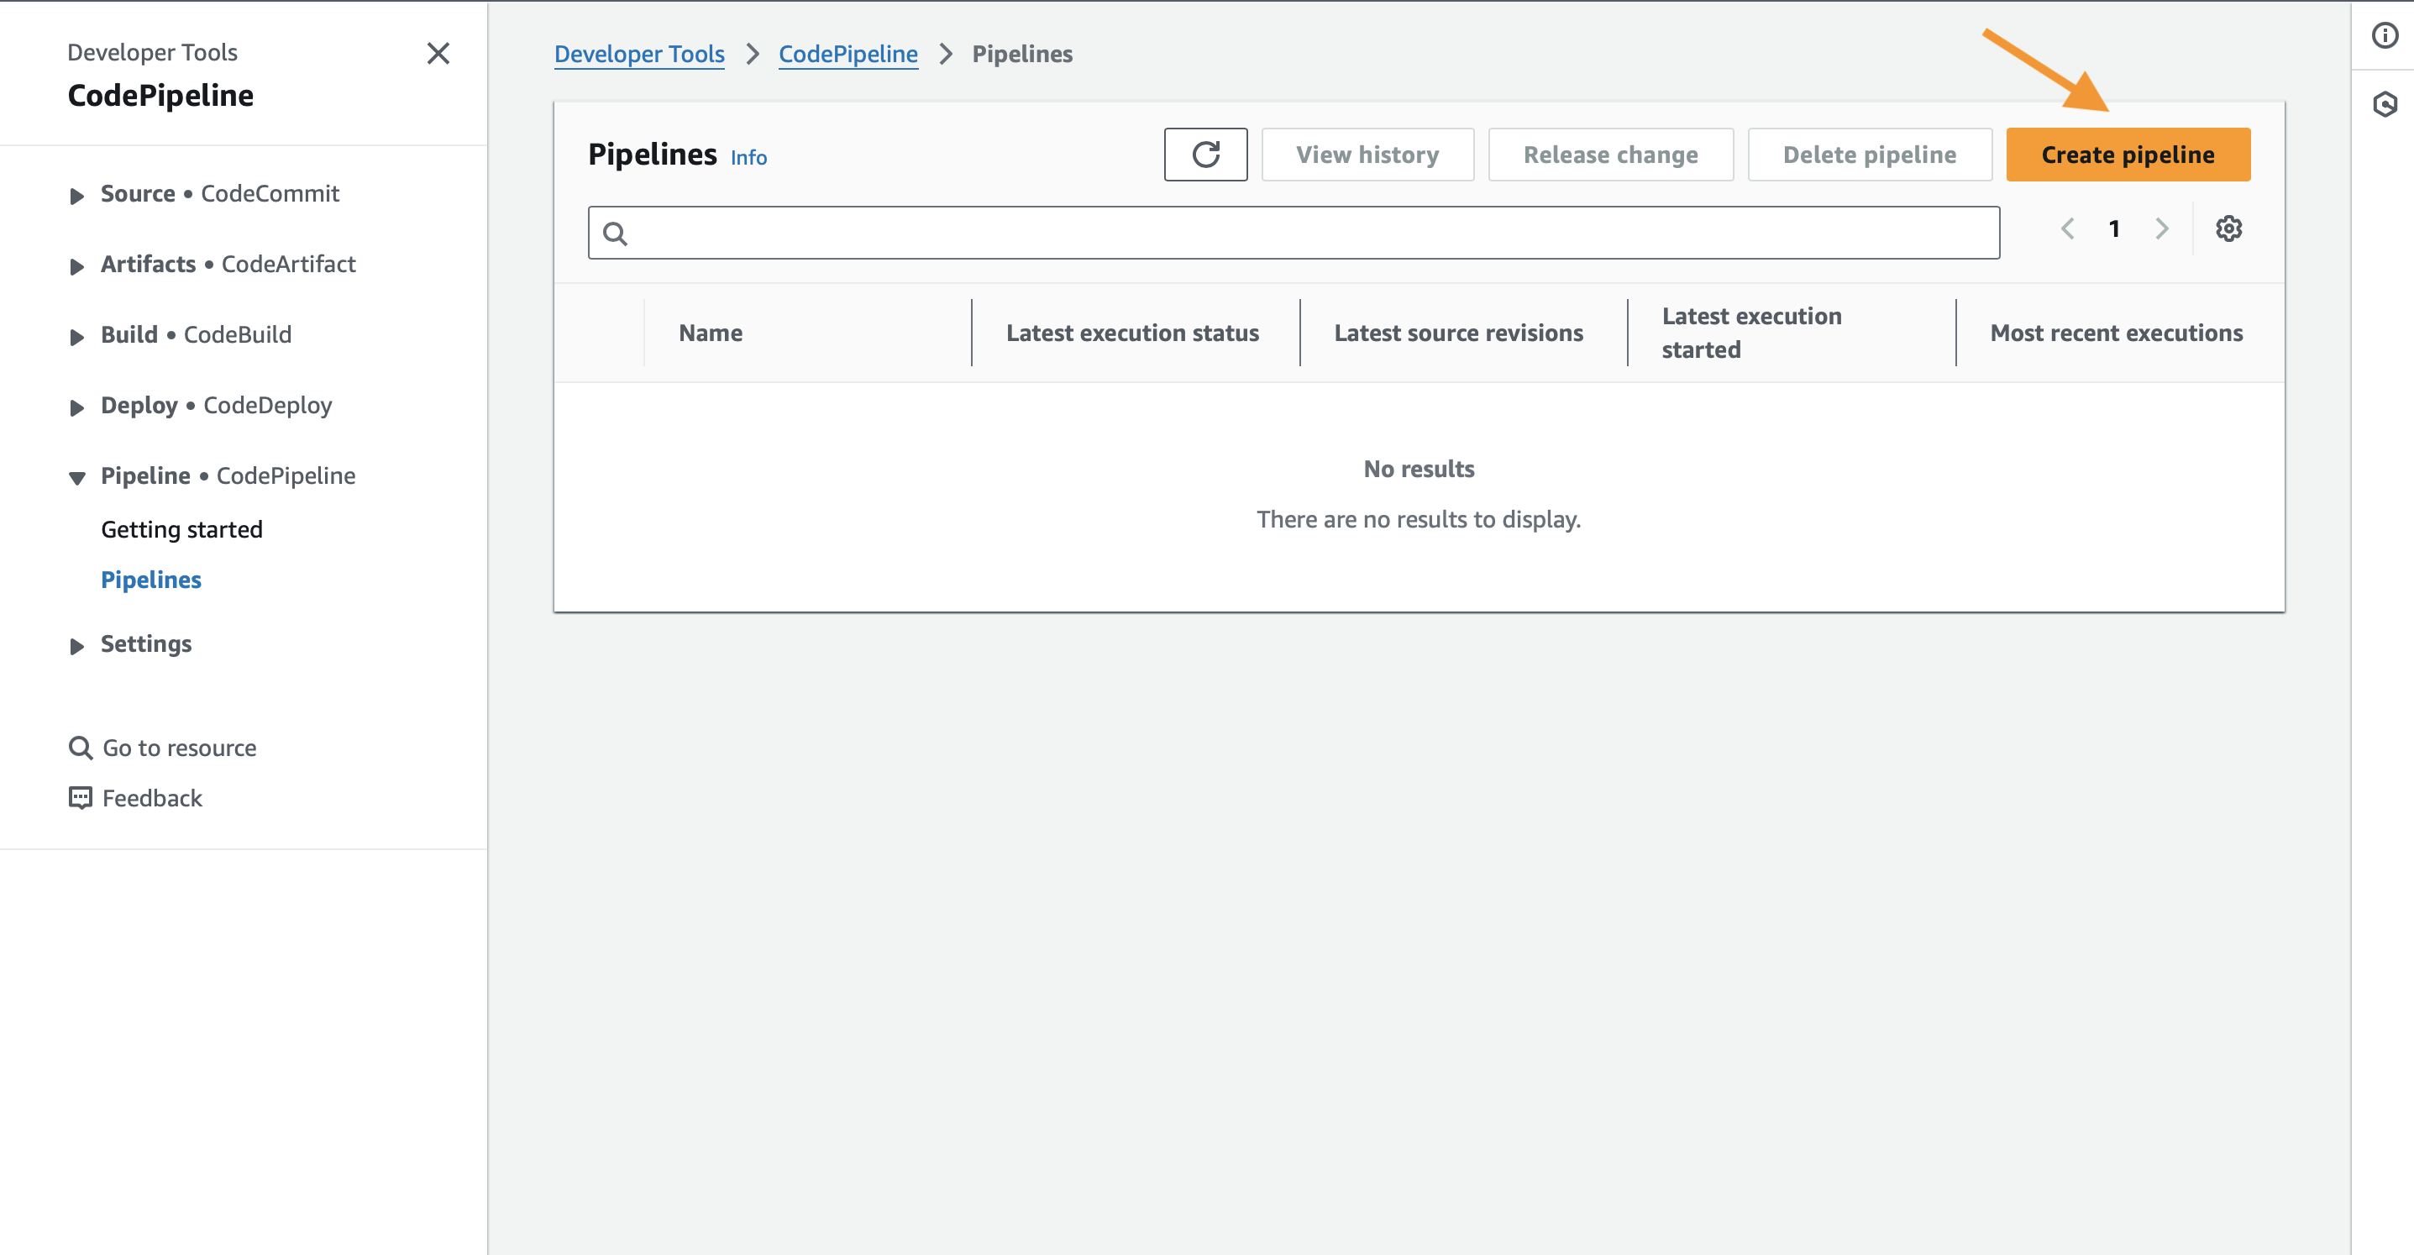2414x1255 pixels.
Task: Click Latest execution started column header
Action: pos(1751,333)
